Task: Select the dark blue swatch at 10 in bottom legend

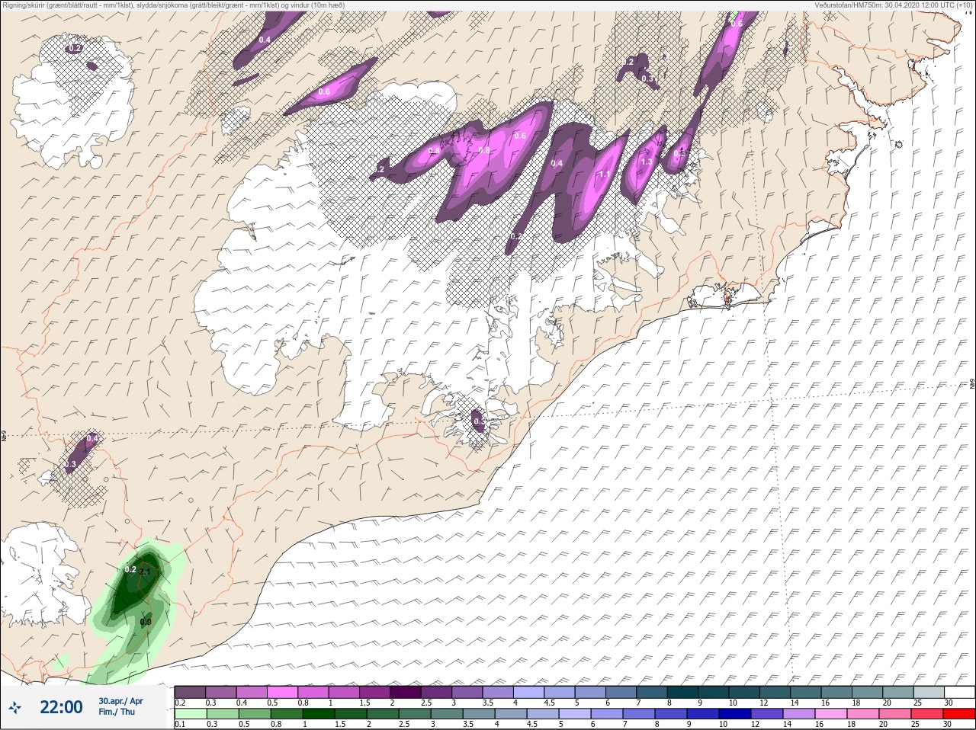Action: 735,714
